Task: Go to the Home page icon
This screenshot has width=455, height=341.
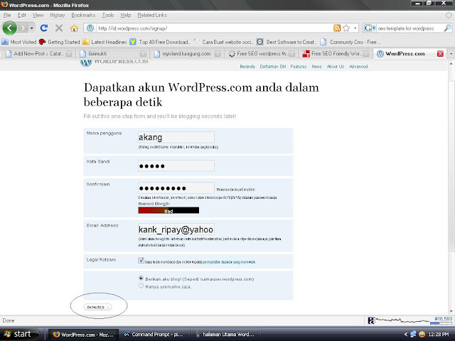Action: pyautogui.click(x=74, y=28)
